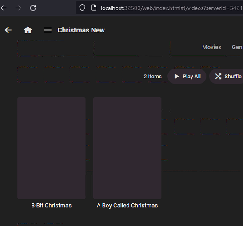The width and height of the screenshot is (243, 226).
Task: Click the Christmas New library title
Action: pyautogui.click(x=81, y=30)
